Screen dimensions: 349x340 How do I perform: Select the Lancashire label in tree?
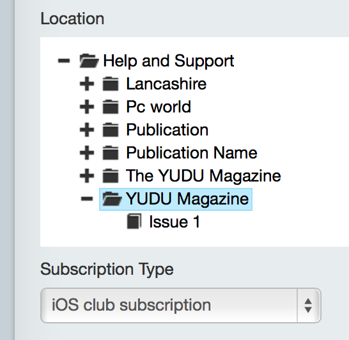[x=166, y=84]
